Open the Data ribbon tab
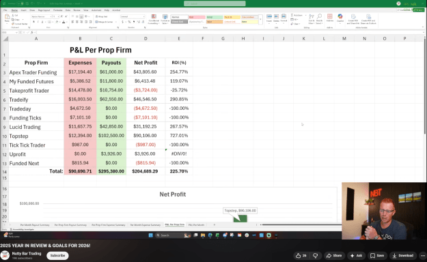 (68, 10)
